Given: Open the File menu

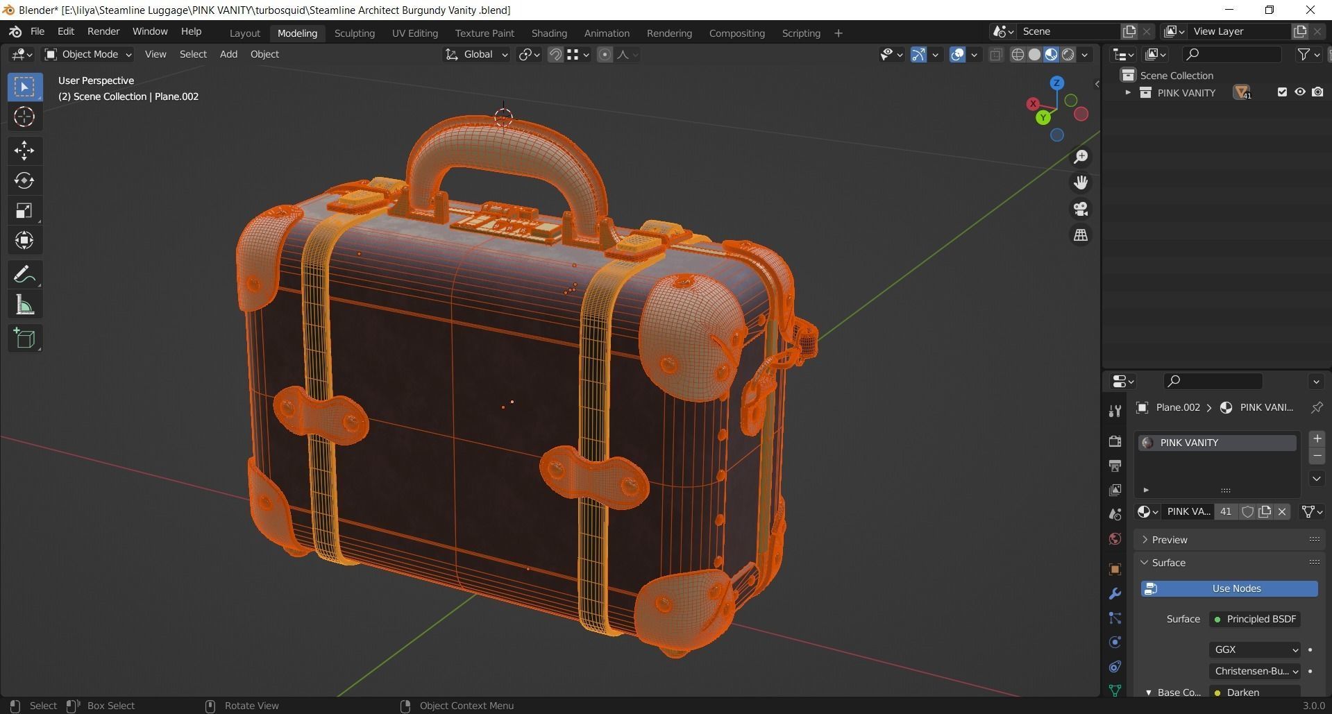Looking at the screenshot, I should 37,31.
